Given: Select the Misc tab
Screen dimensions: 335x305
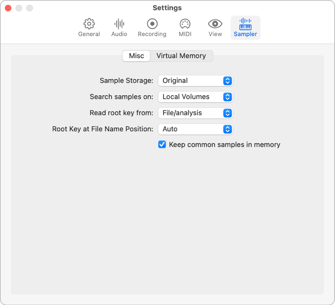Looking at the screenshot, I should click(136, 55).
